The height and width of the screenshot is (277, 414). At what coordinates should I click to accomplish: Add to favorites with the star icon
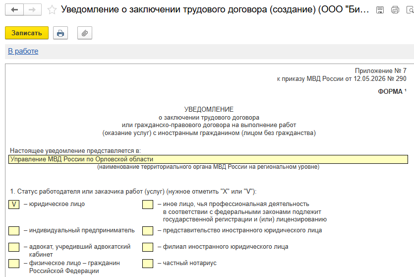(x=52, y=10)
